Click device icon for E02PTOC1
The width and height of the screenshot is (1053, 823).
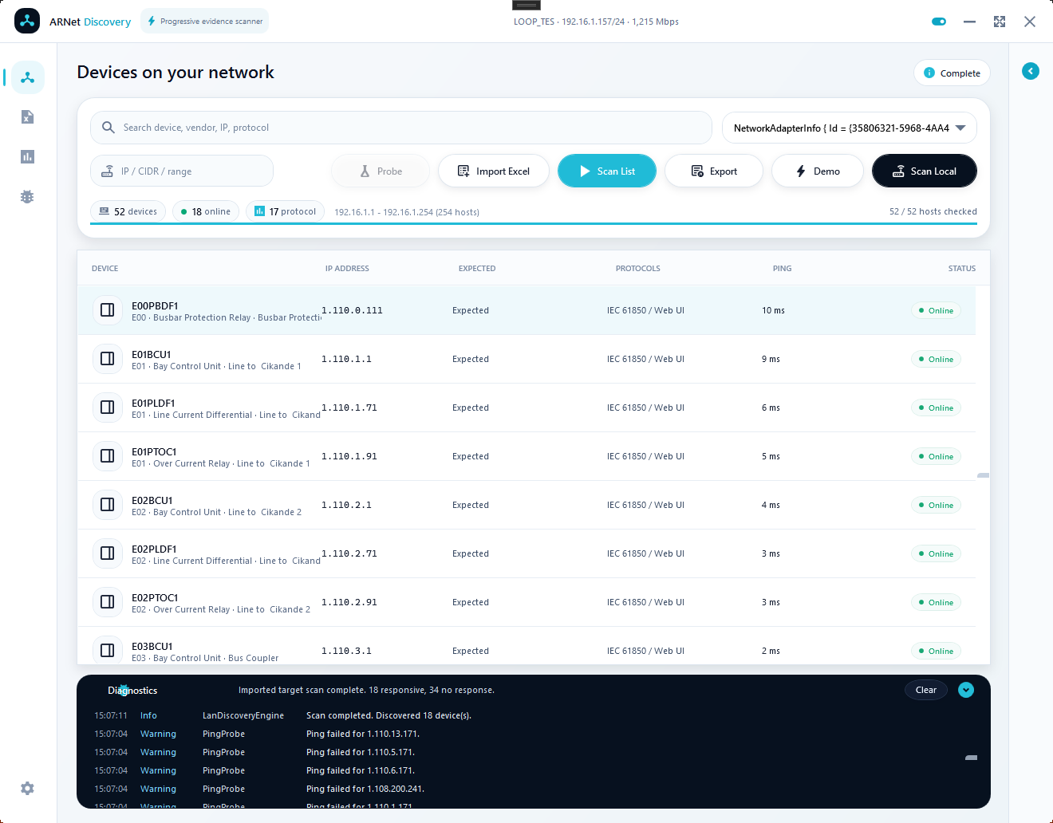(x=108, y=602)
